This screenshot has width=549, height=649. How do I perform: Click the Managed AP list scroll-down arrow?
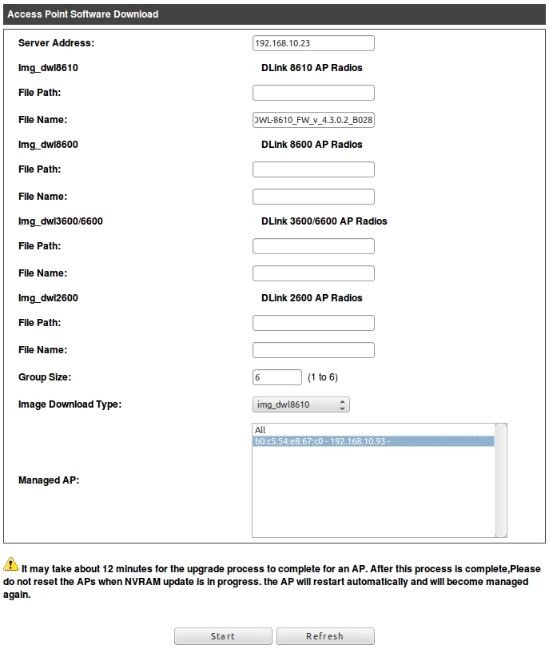pyautogui.click(x=500, y=531)
